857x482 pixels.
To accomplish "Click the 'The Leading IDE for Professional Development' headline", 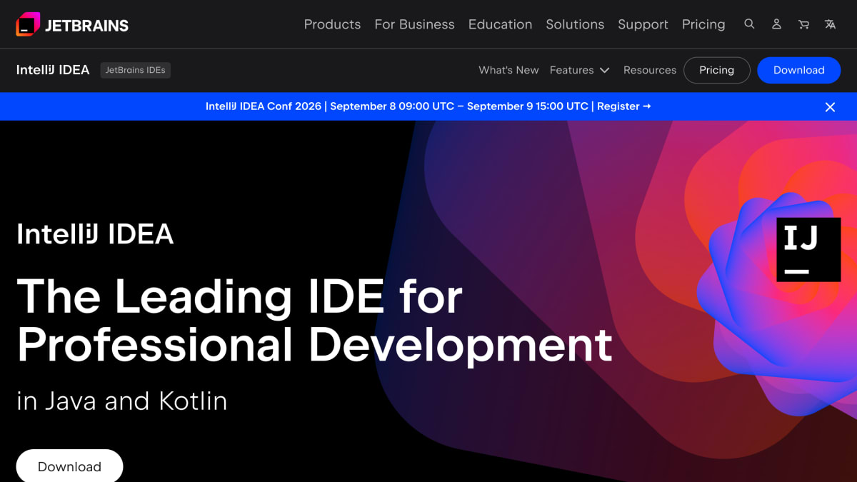I will point(314,321).
